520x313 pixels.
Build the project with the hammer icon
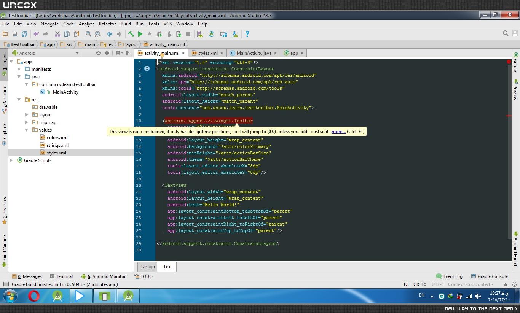(x=131, y=34)
